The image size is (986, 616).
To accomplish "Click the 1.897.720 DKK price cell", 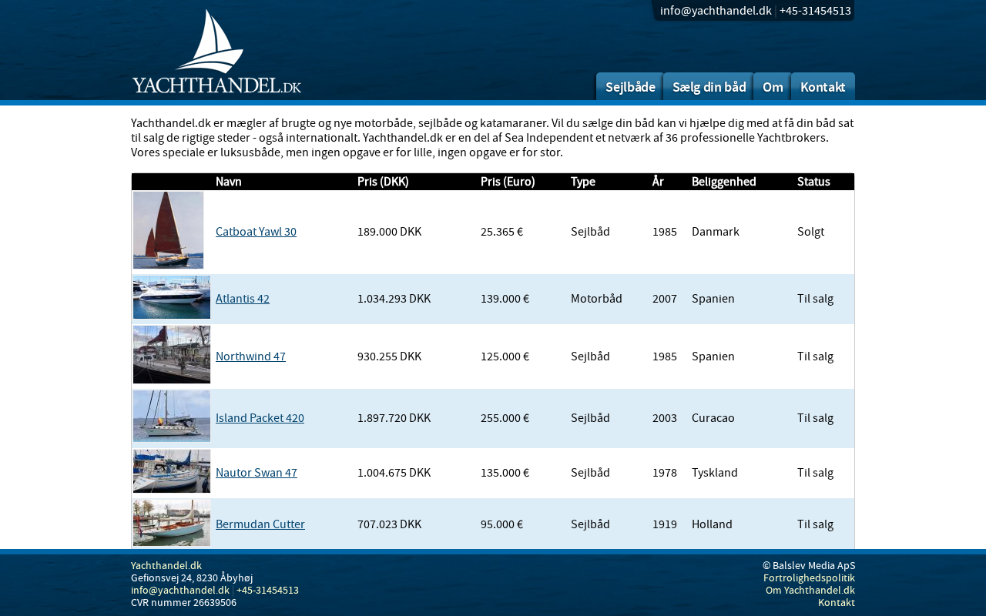I will click(x=394, y=418).
